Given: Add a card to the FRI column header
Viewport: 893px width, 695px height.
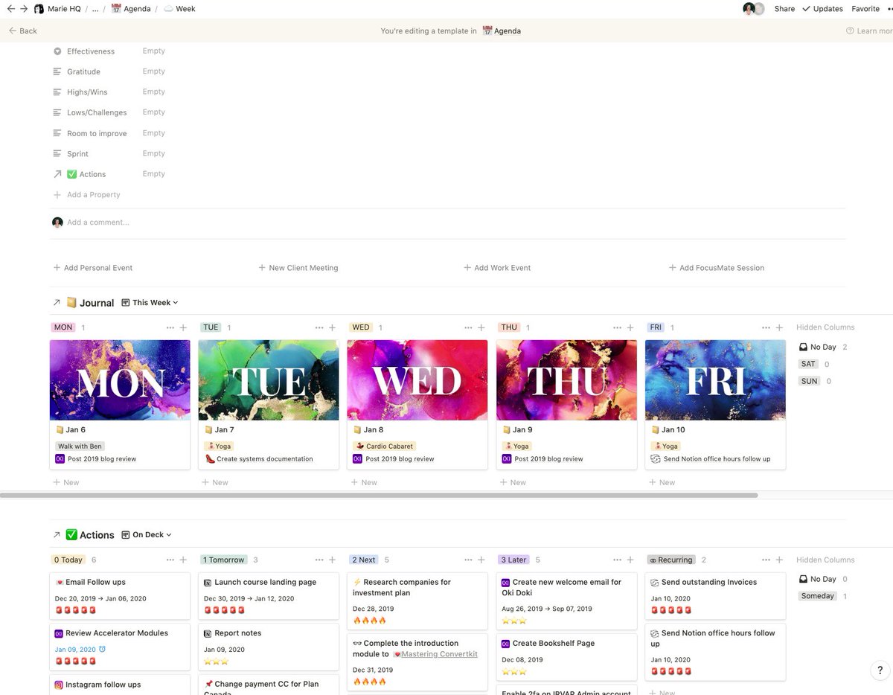Looking at the screenshot, I should click(x=779, y=327).
